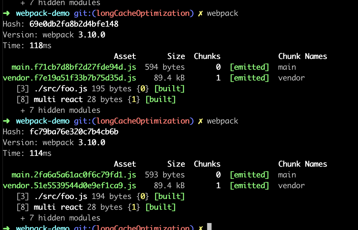Click the first Chunk Names column header
358x230 pixels.
coord(302,56)
